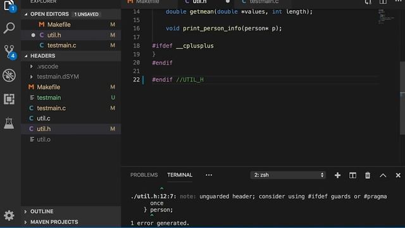This screenshot has width=405, height=228.
Task: Click unsaved indicator dot on util.h tab
Action: point(228,1)
